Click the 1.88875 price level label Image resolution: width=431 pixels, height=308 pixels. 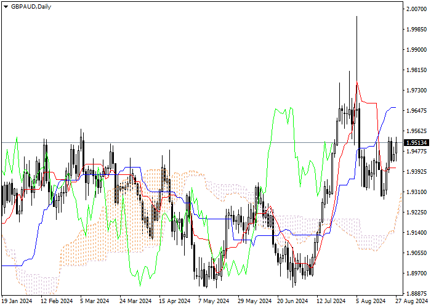click(417, 293)
